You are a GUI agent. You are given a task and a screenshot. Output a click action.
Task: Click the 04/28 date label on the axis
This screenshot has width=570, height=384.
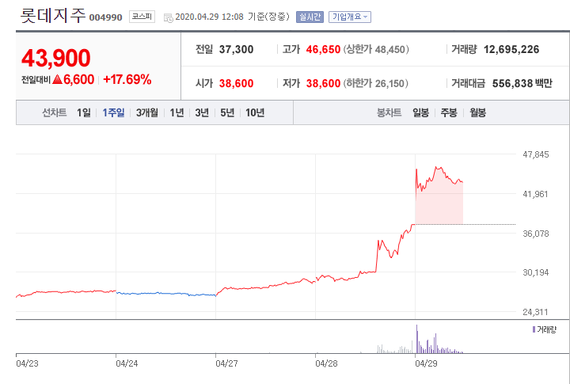[x=326, y=363]
